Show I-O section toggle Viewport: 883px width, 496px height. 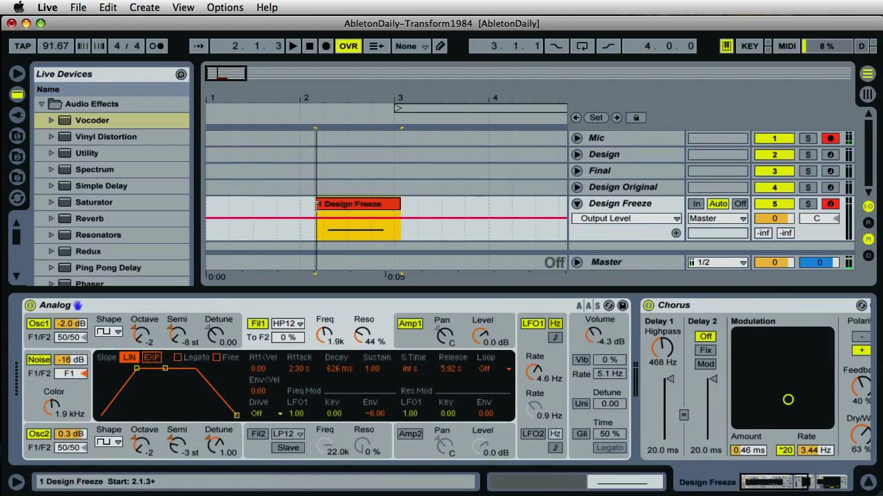click(868, 207)
